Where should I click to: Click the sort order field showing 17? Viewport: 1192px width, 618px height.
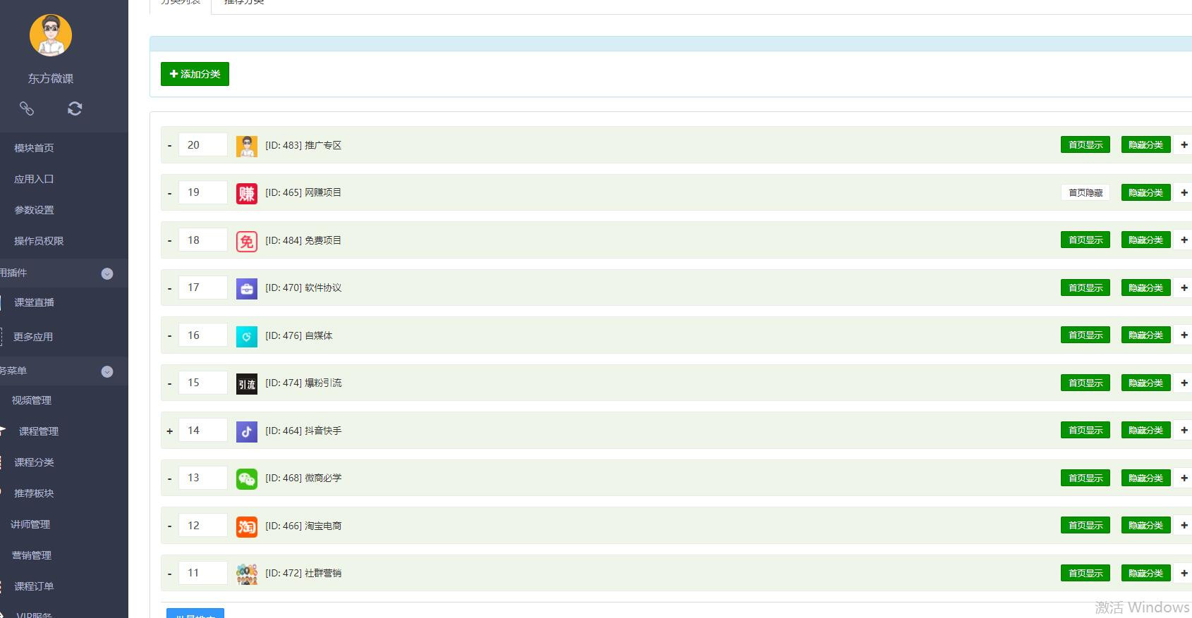coord(202,288)
